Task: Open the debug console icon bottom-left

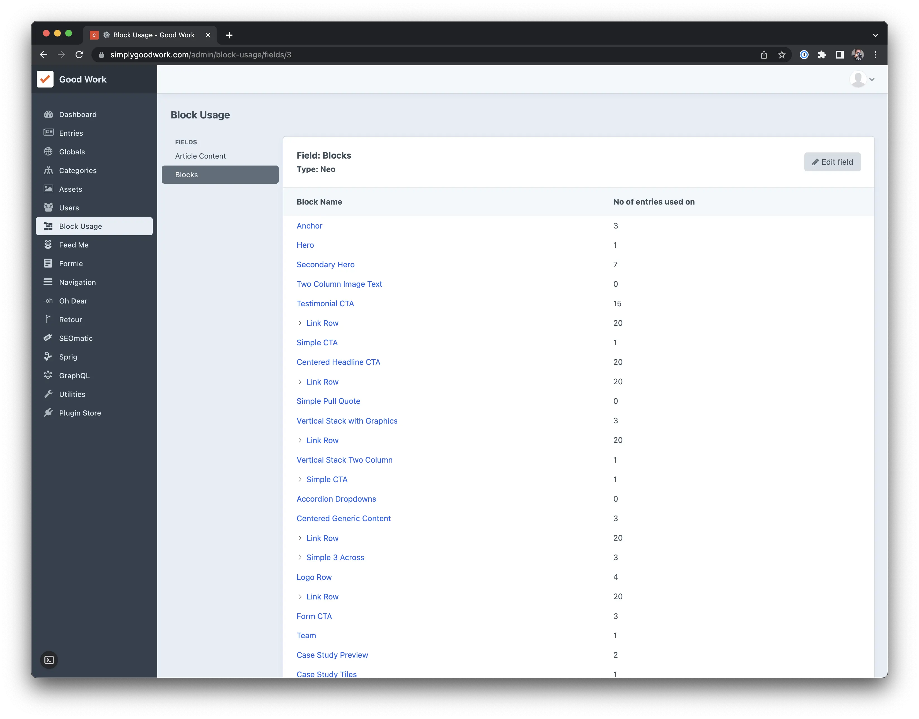Action: tap(49, 660)
